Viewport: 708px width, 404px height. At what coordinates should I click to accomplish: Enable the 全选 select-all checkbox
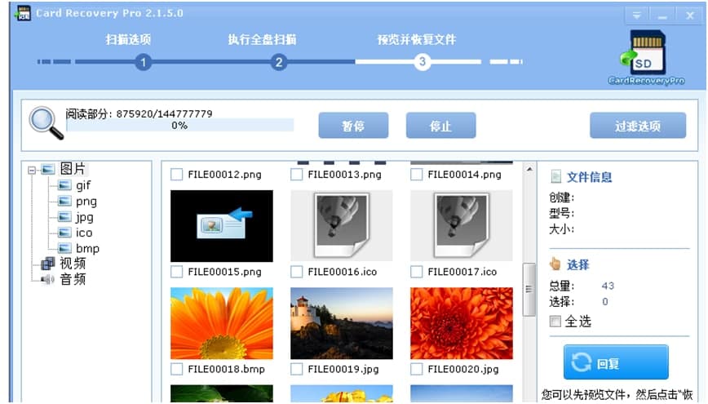[x=555, y=322]
